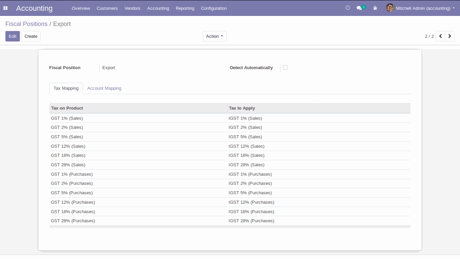
Task: Click the IGST 5% (Sales) cell
Action: (x=319, y=137)
